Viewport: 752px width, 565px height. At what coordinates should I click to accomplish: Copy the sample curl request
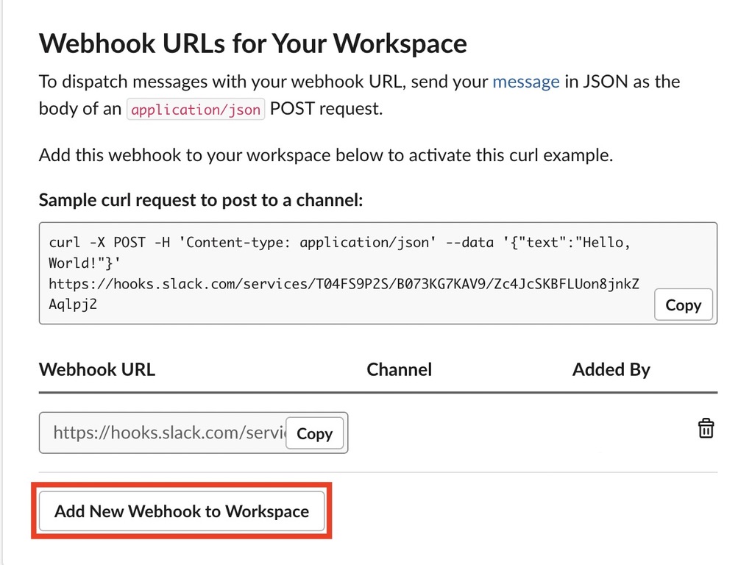(x=683, y=305)
